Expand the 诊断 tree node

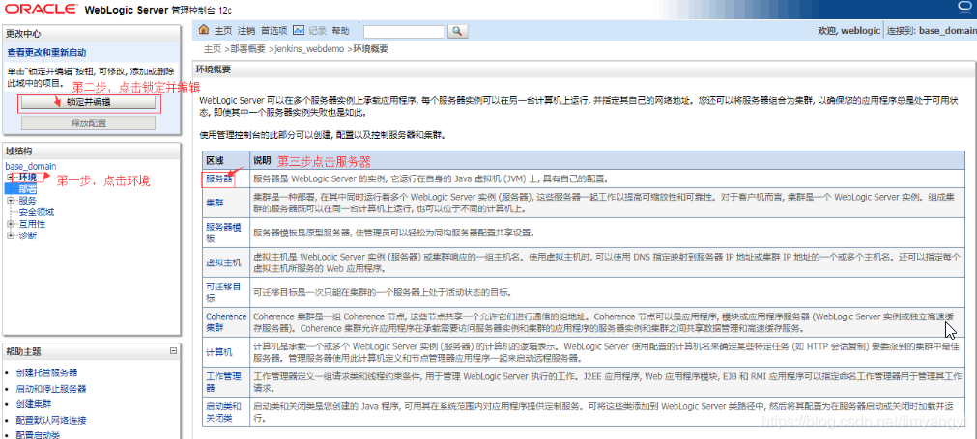pyautogui.click(x=10, y=235)
